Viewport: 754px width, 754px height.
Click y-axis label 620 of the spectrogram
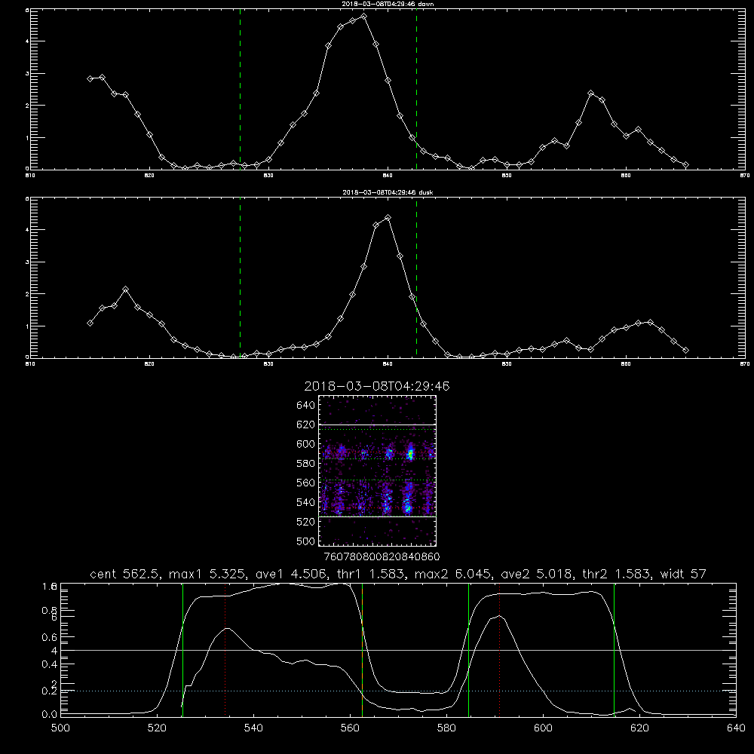point(306,425)
